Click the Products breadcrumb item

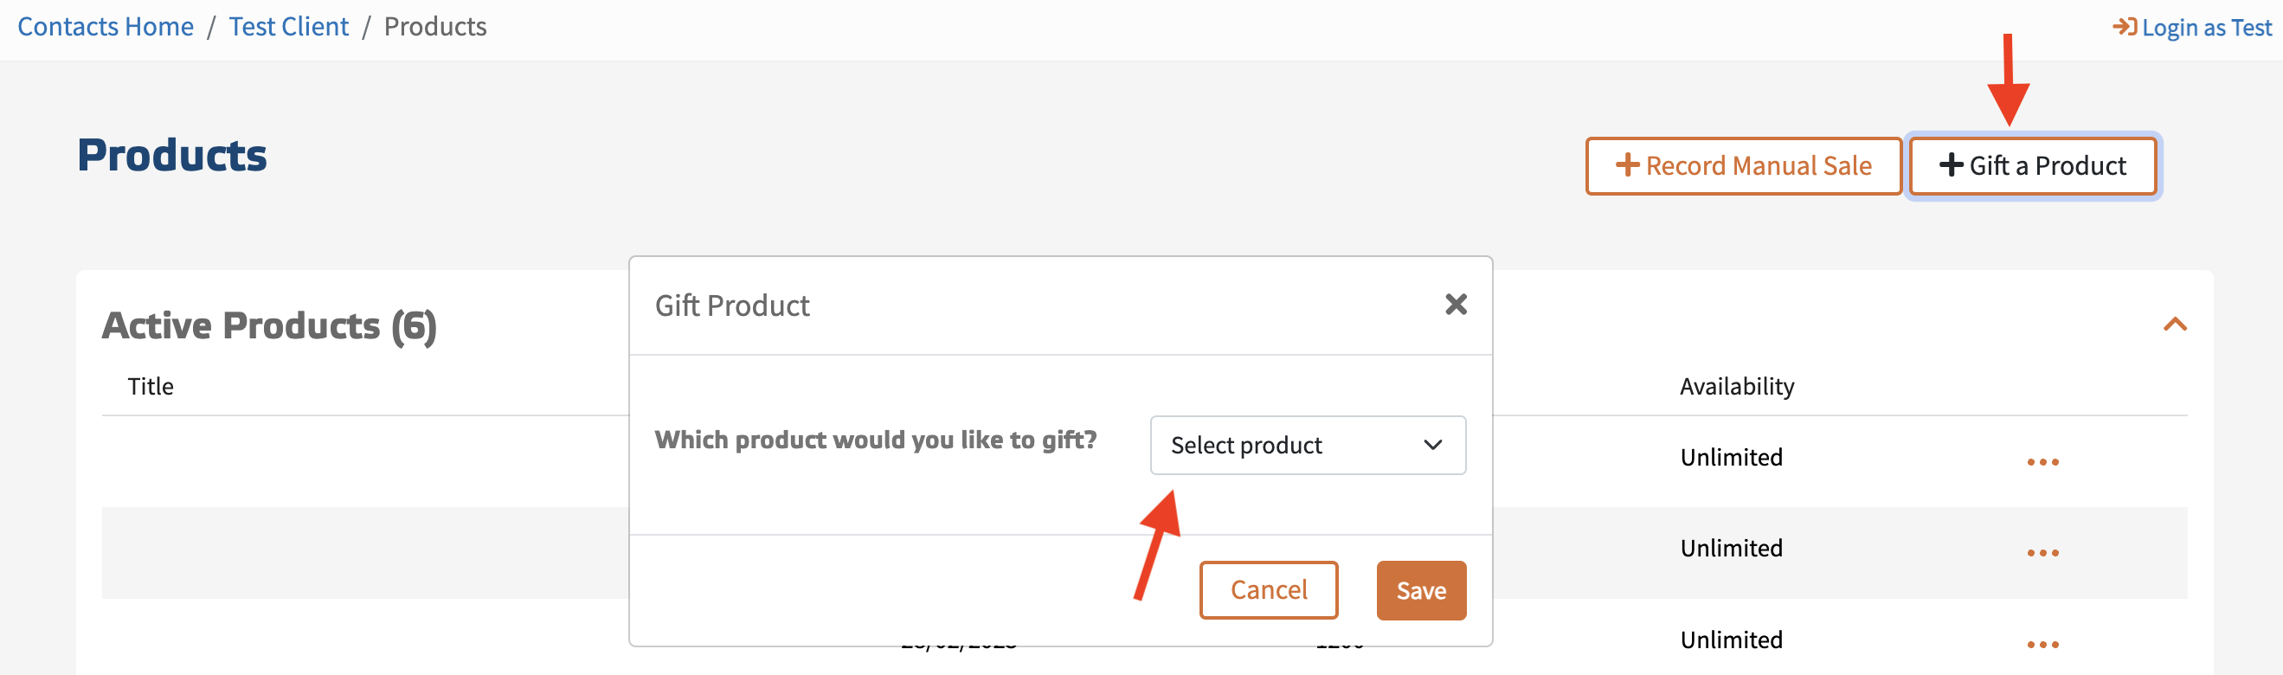click(435, 27)
